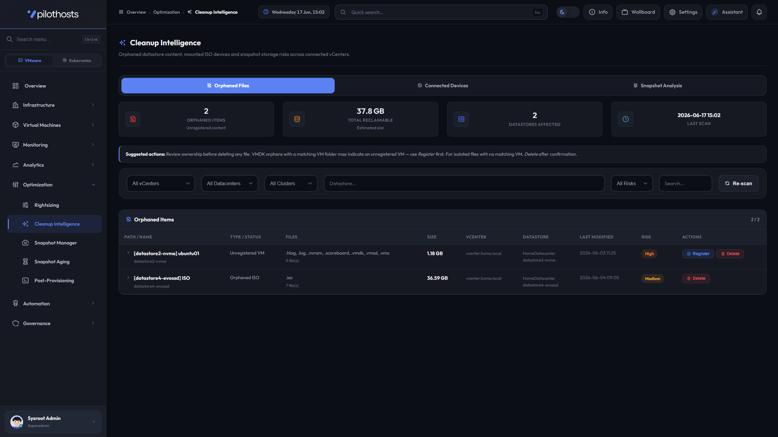Screen dimensions: 778x437
Task: Open the notifications bell
Action: coord(759,12)
